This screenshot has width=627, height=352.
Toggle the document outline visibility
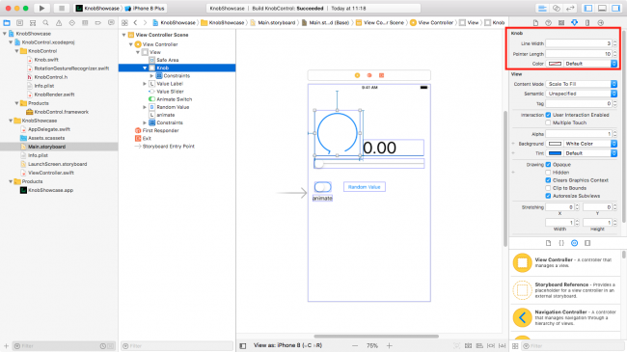(x=243, y=345)
